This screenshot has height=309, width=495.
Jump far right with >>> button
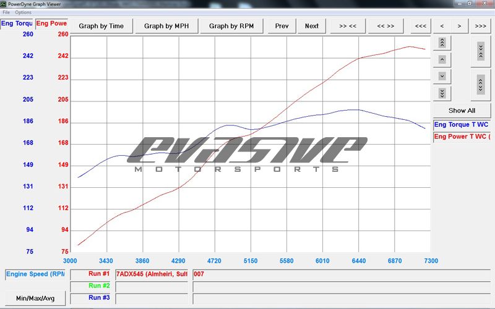point(481,26)
